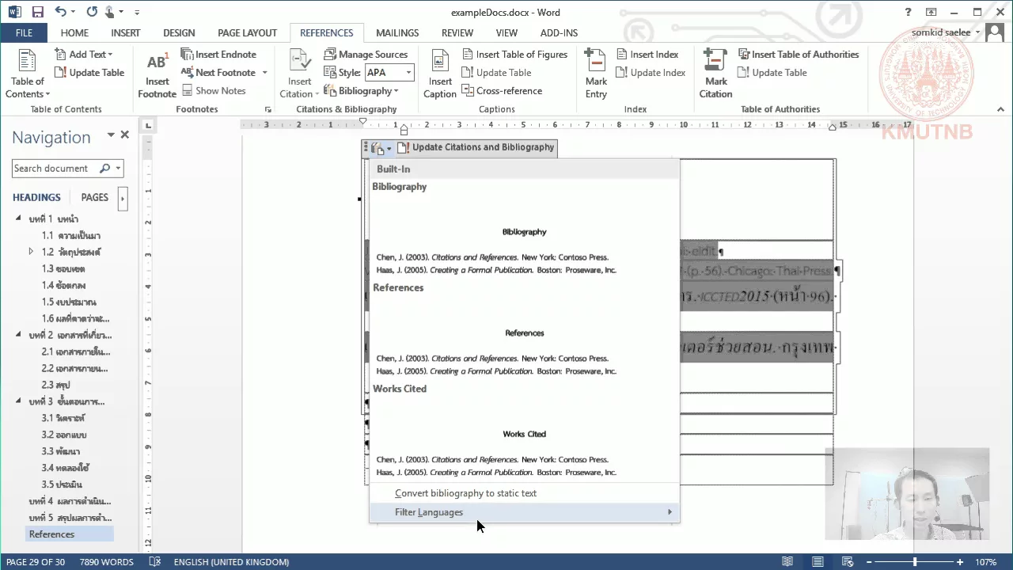Save the document from Quick Access toolbar
The height and width of the screenshot is (570, 1013).
[37, 12]
